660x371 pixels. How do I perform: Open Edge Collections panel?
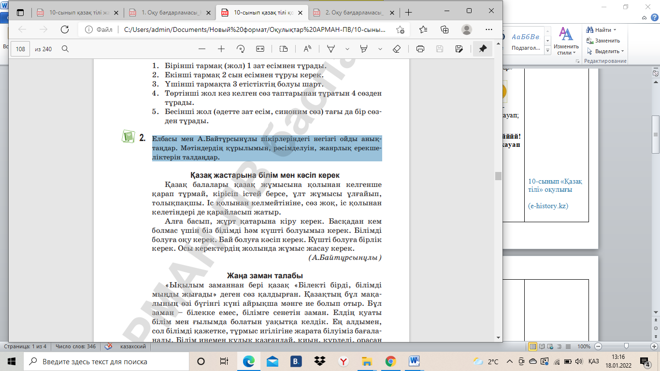pos(445,29)
